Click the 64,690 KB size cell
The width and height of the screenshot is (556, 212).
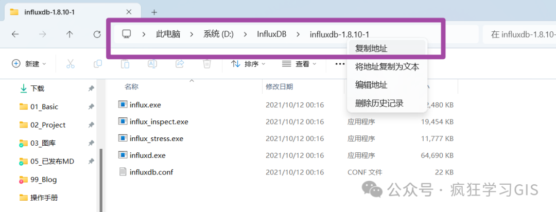coord(436,155)
